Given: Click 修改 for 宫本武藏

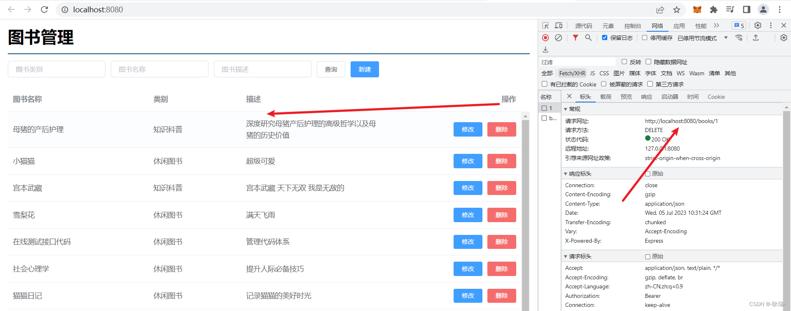Looking at the screenshot, I should (468, 188).
